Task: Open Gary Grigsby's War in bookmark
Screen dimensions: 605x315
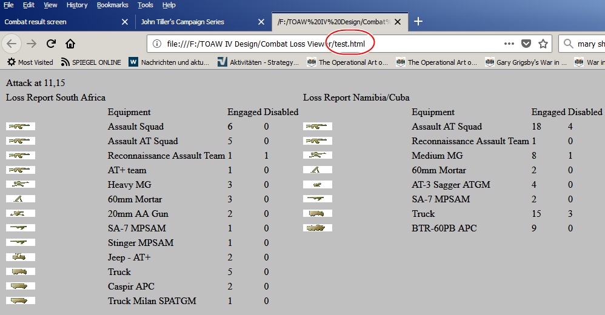Action: tap(526, 62)
